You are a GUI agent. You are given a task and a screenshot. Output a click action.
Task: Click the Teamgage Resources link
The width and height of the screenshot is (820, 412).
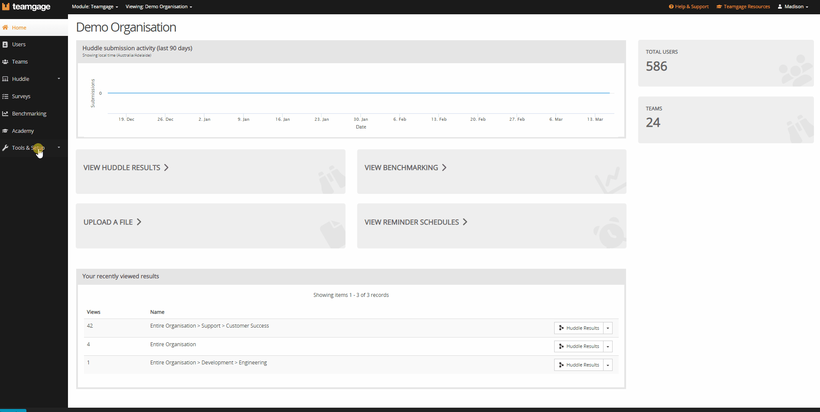pyautogui.click(x=743, y=6)
